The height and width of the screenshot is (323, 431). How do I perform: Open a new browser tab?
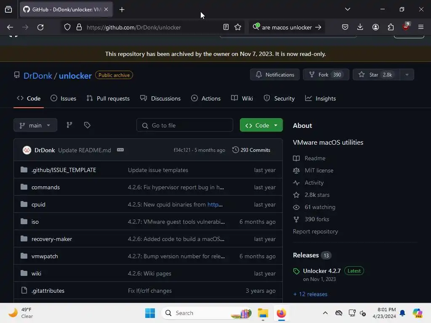click(122, 10)
